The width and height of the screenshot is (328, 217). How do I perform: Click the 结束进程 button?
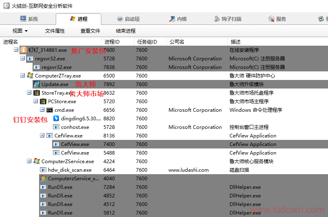[x=126, y=31]
